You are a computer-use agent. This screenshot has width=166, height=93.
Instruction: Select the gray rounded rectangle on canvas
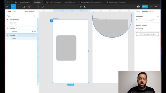pos(66,48)
